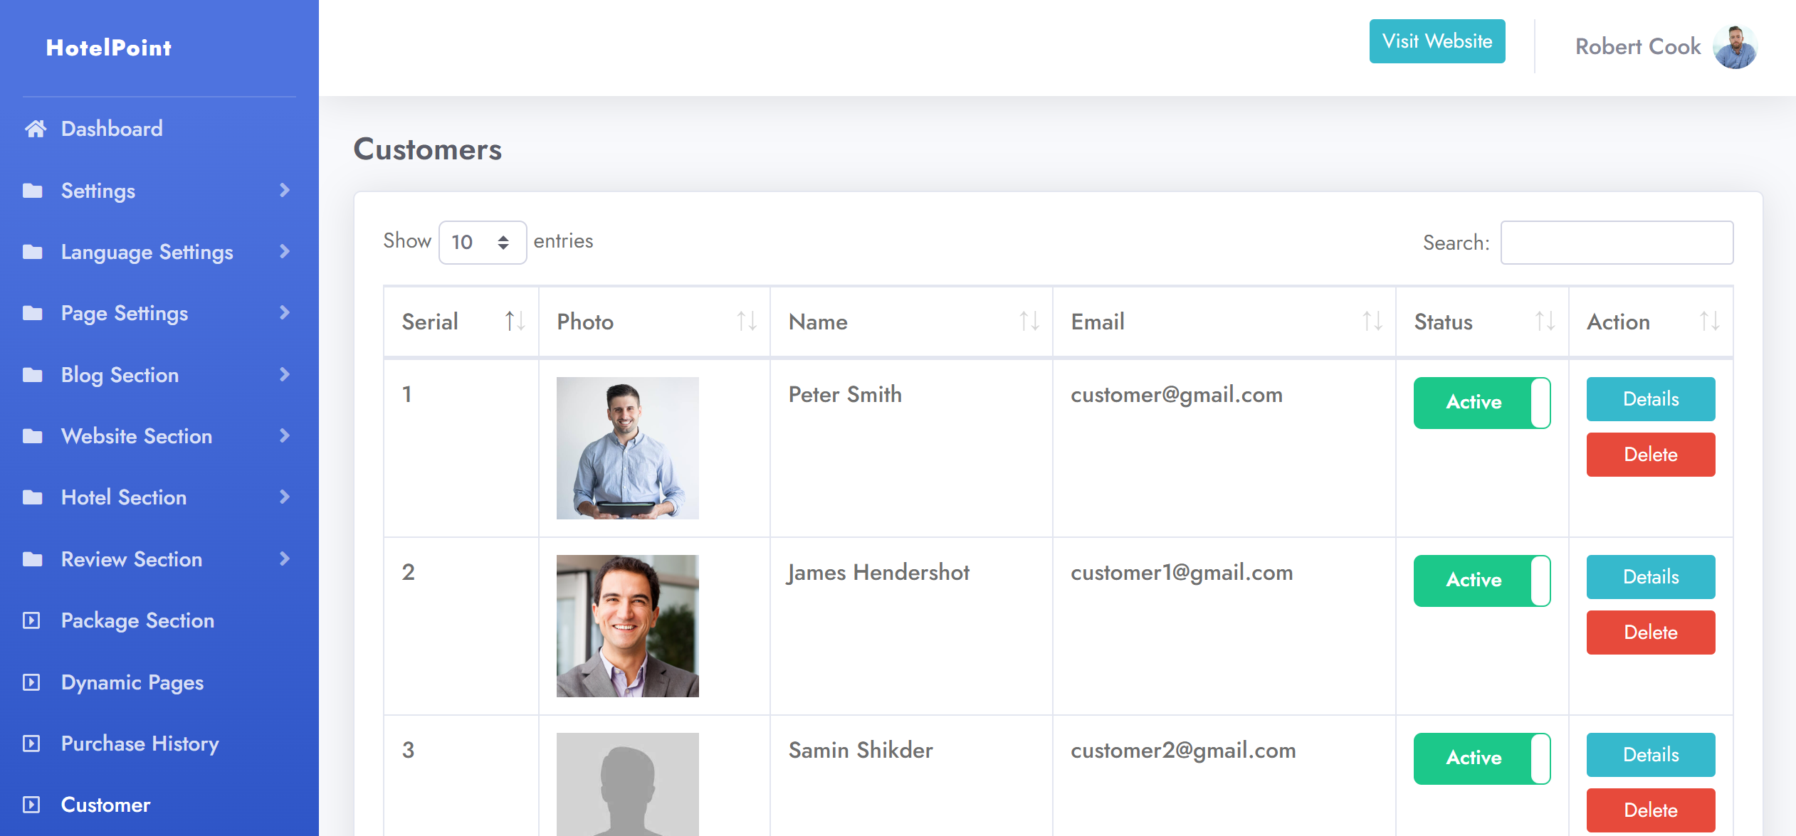Screen dimensions: 1796x836
Task: Delete the James Hendershot customer row
Action: (1650, 633)
